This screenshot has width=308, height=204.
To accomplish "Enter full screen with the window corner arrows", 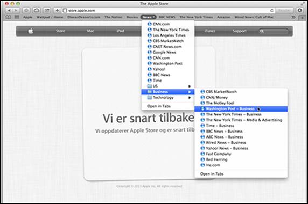I will (303, 4).
